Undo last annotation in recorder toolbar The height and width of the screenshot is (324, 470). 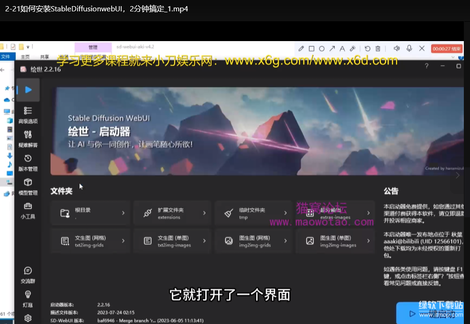367,49
